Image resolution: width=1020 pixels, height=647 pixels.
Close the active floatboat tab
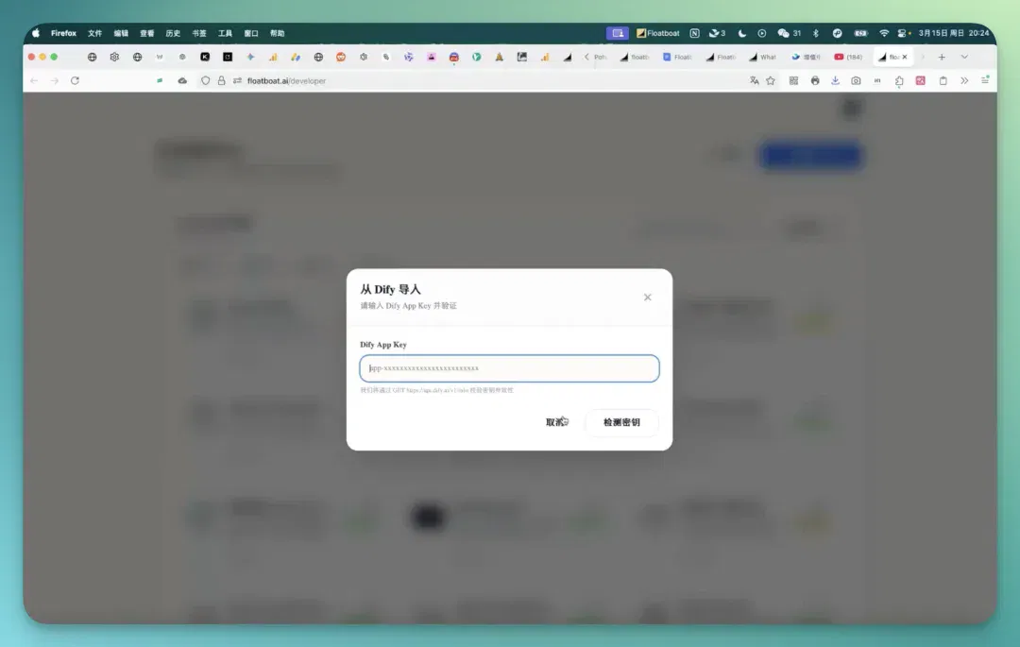pyautogui.click(x=904, y=58)
